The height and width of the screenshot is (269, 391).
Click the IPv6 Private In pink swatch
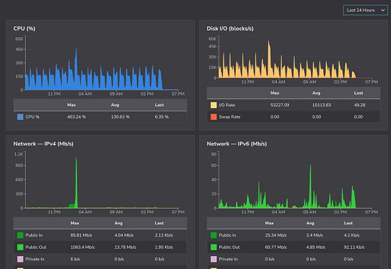click(214, 259)
